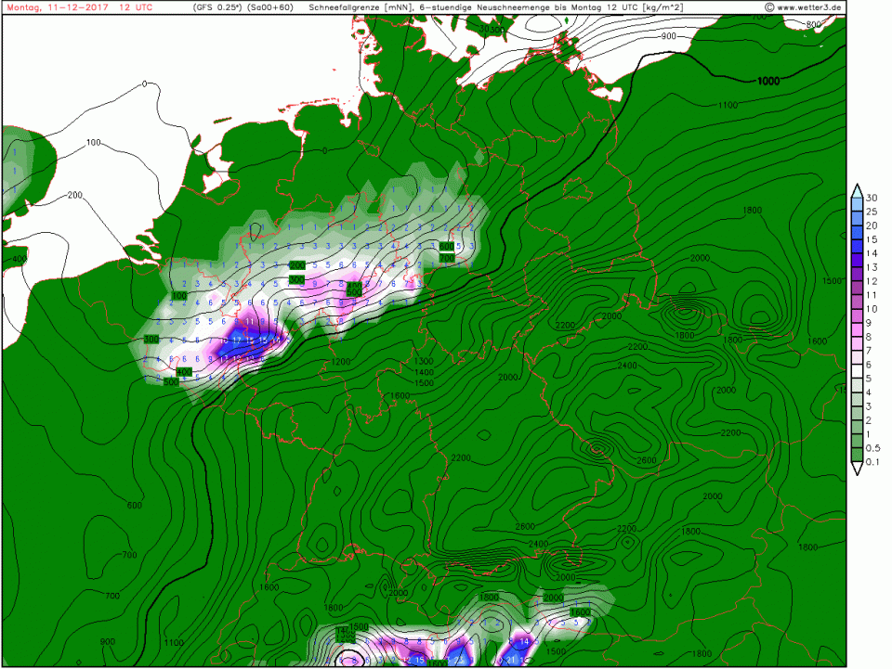Viewport: 892px width, 669px height.
Task: Click the purple 12 swatch in the color scale
Action: pos(858,281)
